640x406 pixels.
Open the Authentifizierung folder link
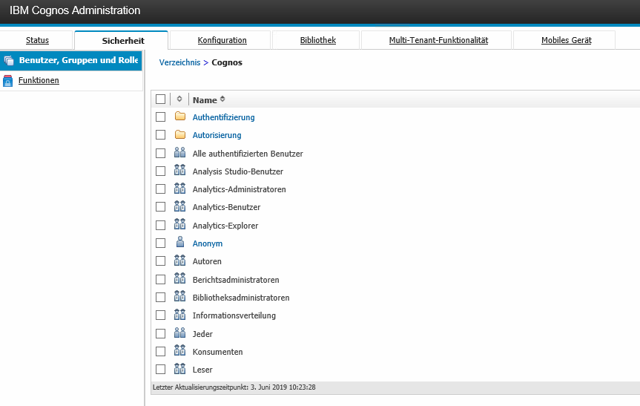(223, 117)
